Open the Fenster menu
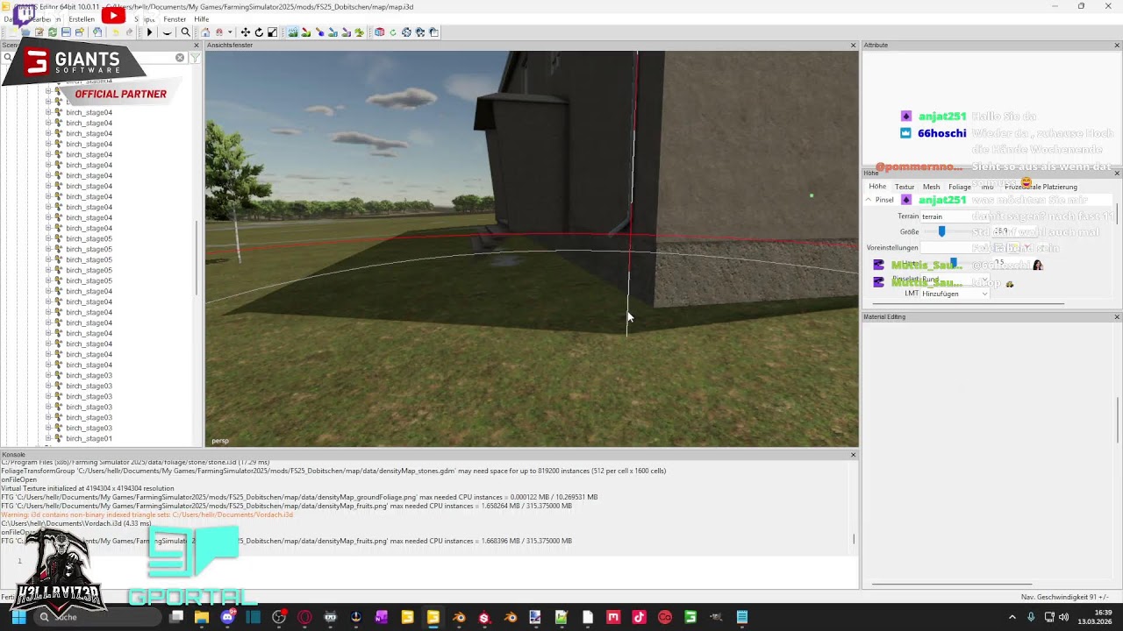Viewport: 1123px width, 631px height. pyautogui.click(x=175, y=19)
